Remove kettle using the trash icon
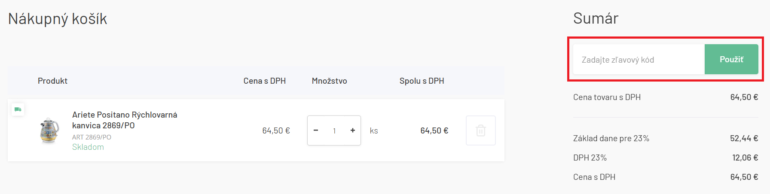This screenshot has height=194, width=770. coord(481,130)
